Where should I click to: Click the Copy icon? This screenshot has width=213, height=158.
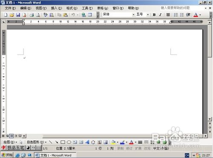click(x=59, y=15)
